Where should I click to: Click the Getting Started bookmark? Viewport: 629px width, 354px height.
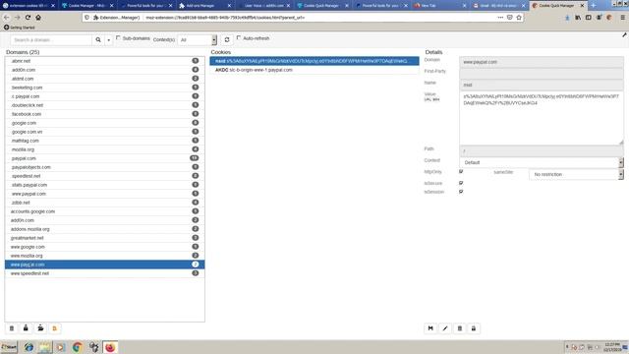[x=20, y=28]
